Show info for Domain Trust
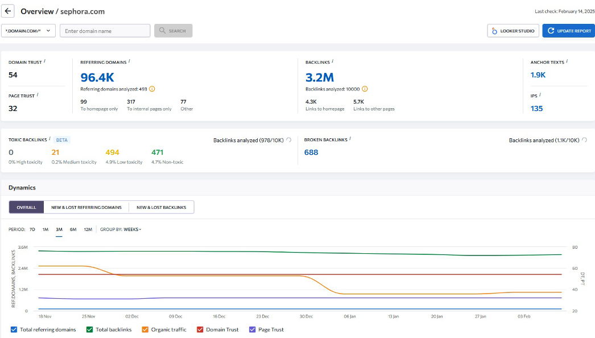Image resolution: width=595 pixels, height=338 pixels. (x=44, y=61)
